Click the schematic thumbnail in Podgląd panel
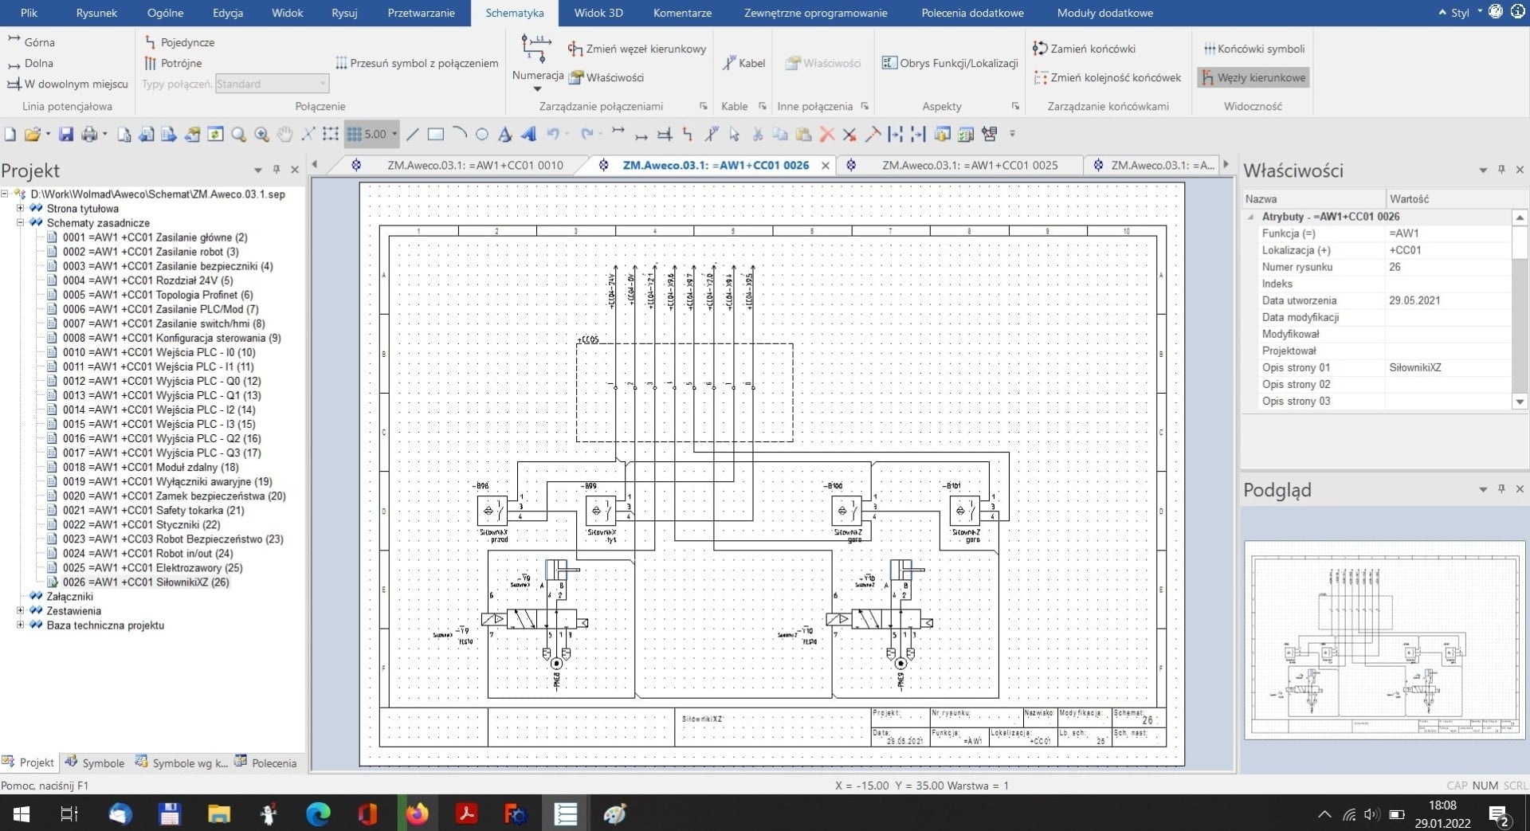This screenshot has width=1530, height=831. pyautogui.click(x=1385, y=639)
